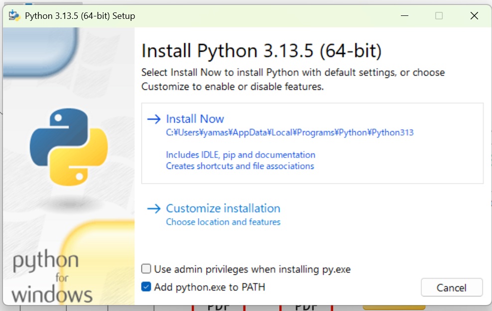Image resolution: width=492 pixels, height=311 pixels.
Task: Close the Python Setup window
Action: pos(474,16)
